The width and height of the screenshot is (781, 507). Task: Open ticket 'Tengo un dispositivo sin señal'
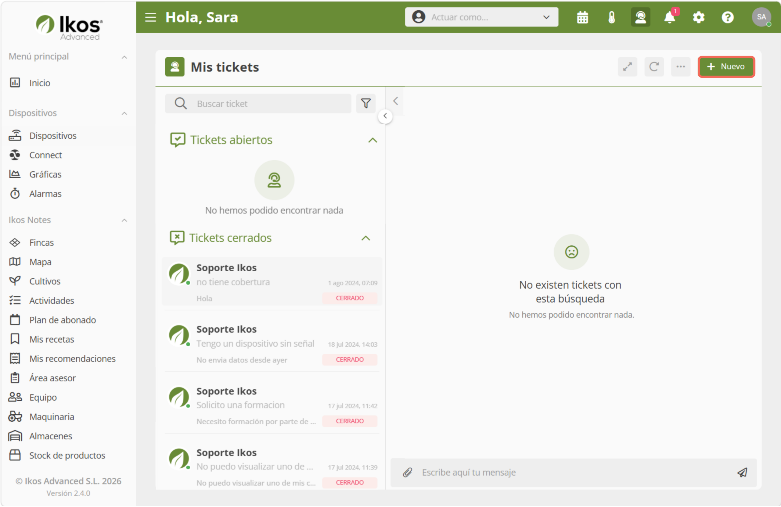pyautogui.click(x=272, y=344)
